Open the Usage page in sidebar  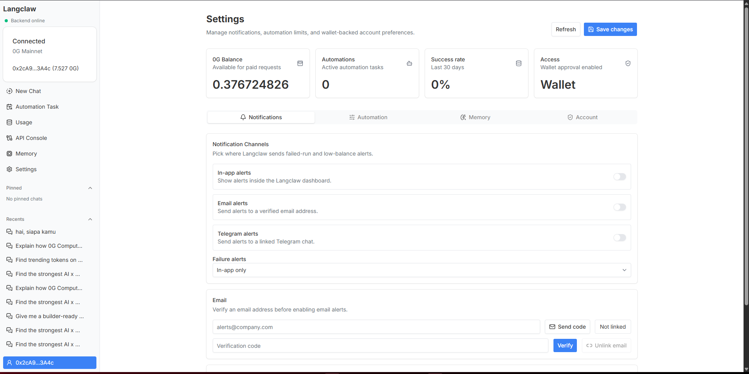coord(50,122)
